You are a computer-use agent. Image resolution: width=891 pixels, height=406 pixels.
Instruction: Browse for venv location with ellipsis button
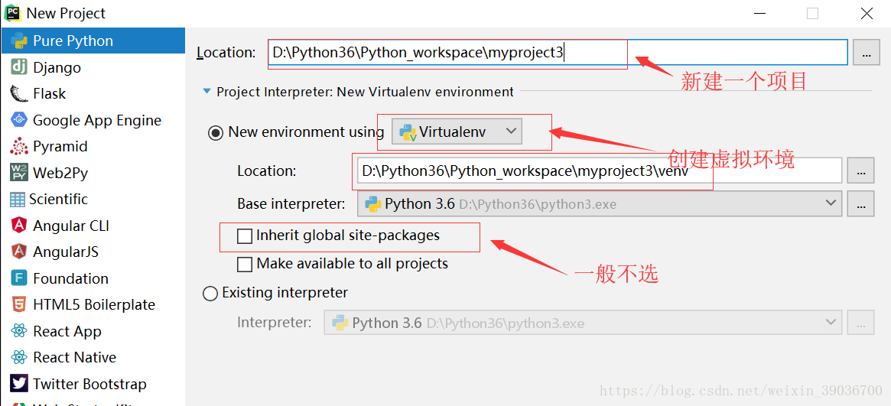[x=861, y=171]
